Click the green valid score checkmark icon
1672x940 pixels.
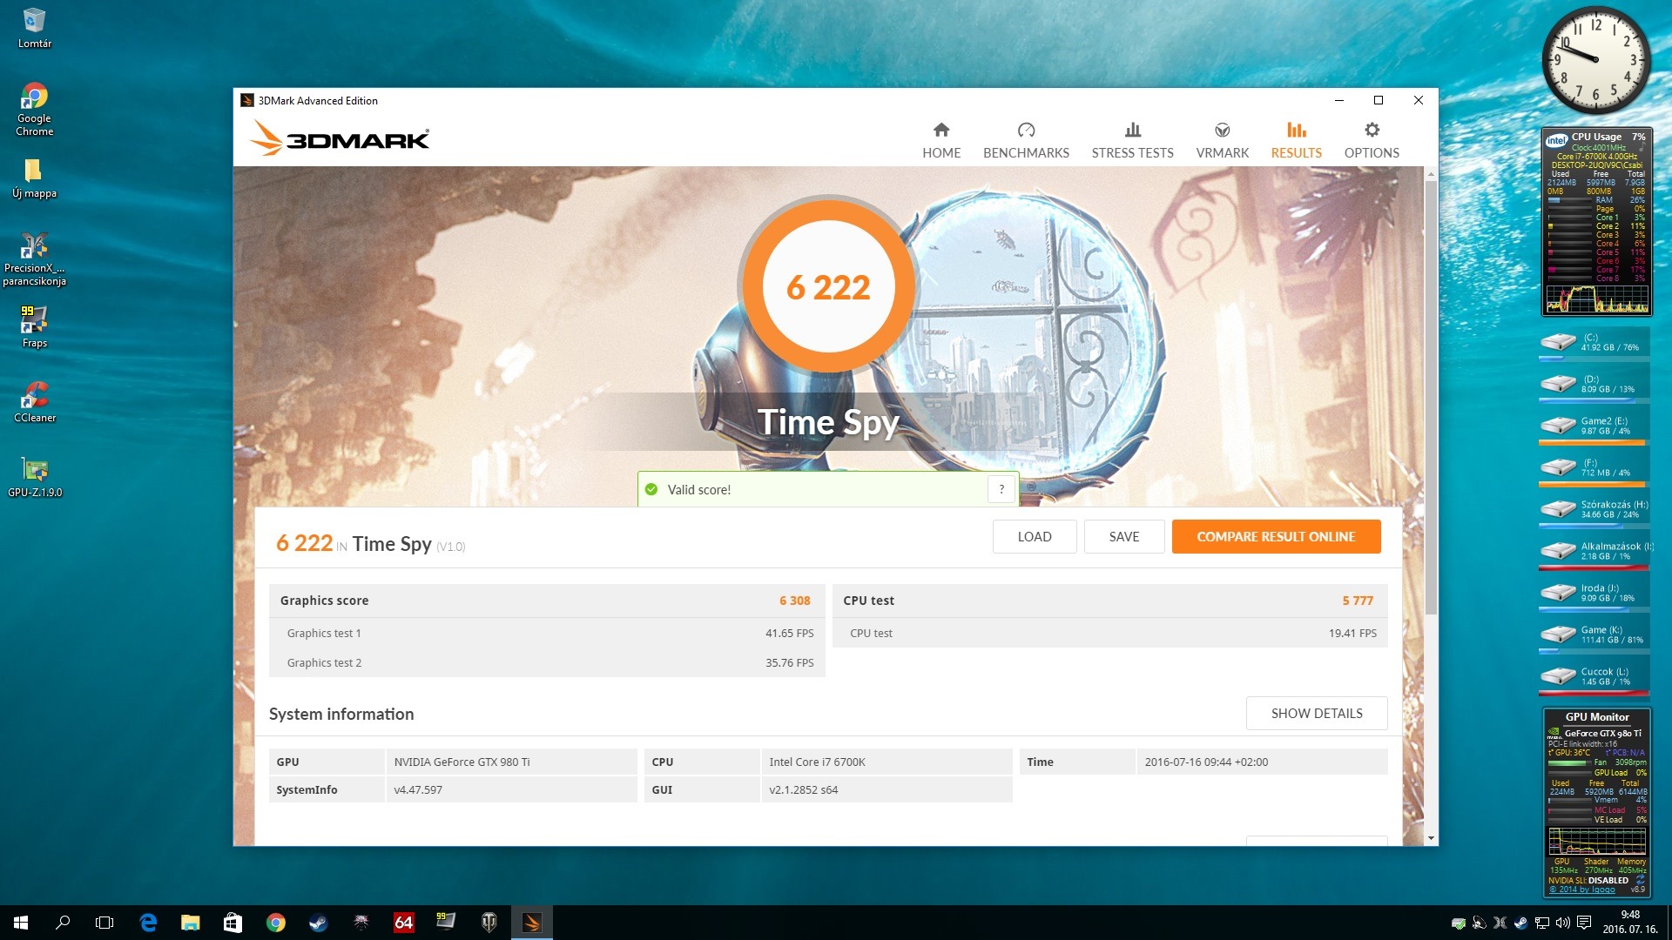click(651, 489)
